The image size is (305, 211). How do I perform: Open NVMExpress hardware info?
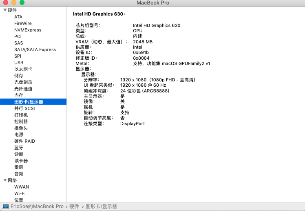tap(28, 30)
